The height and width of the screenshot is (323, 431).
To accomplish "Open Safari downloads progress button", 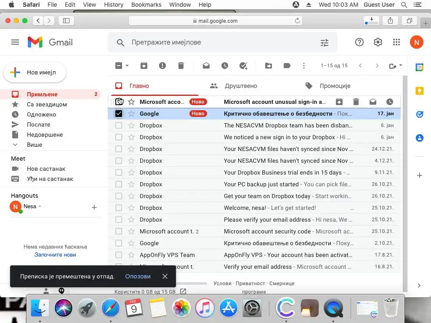I will 371,21.
